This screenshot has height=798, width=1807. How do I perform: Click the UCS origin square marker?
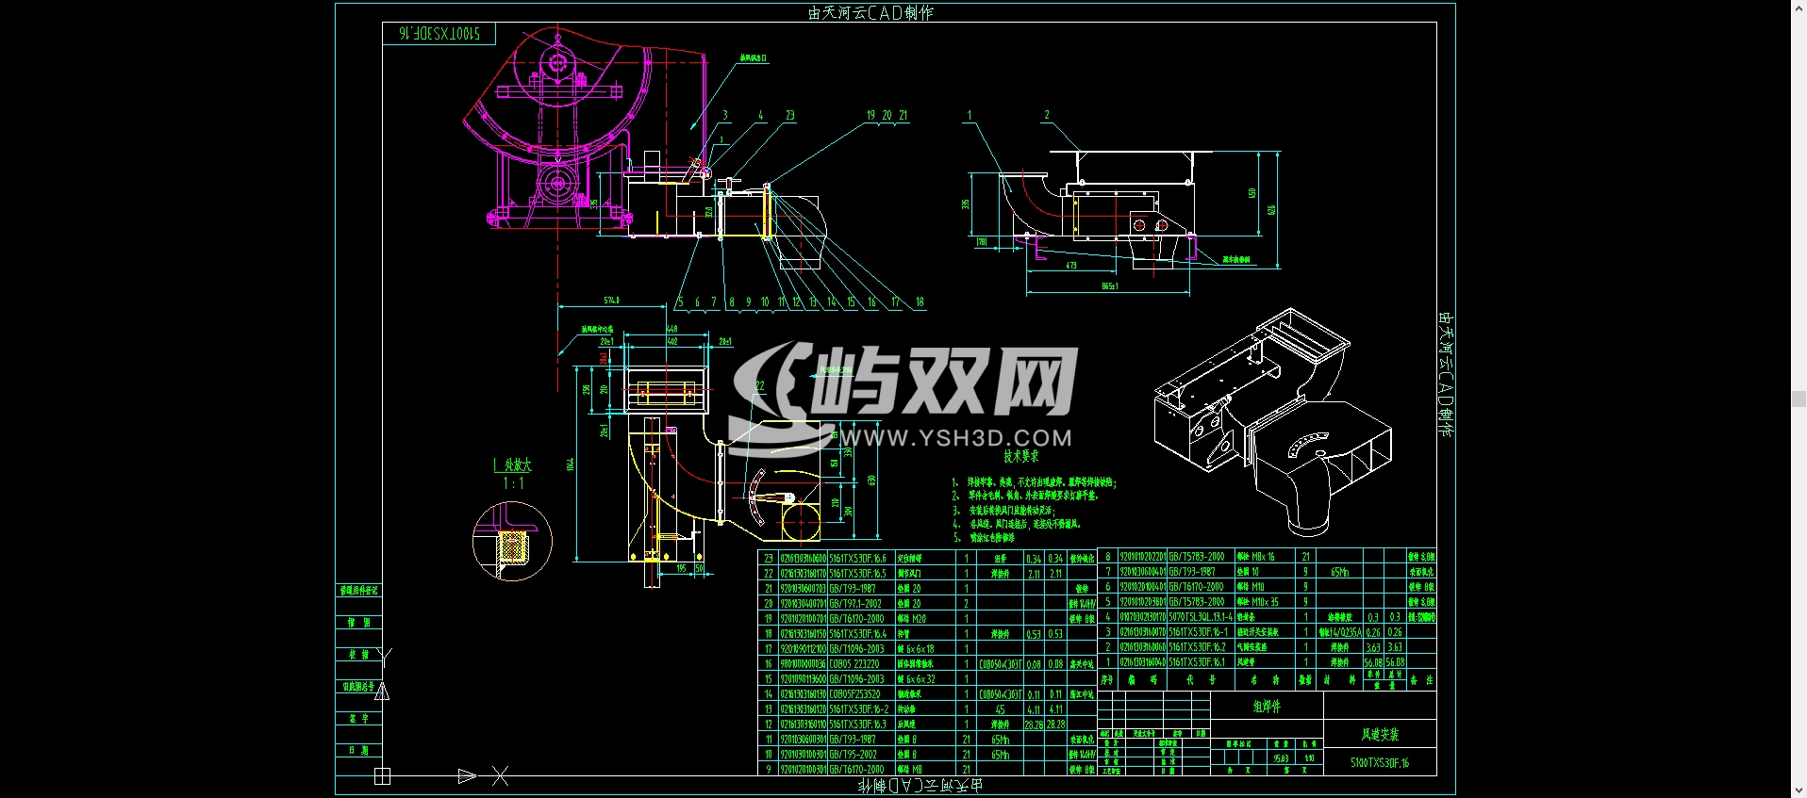[x=382, y=776]
